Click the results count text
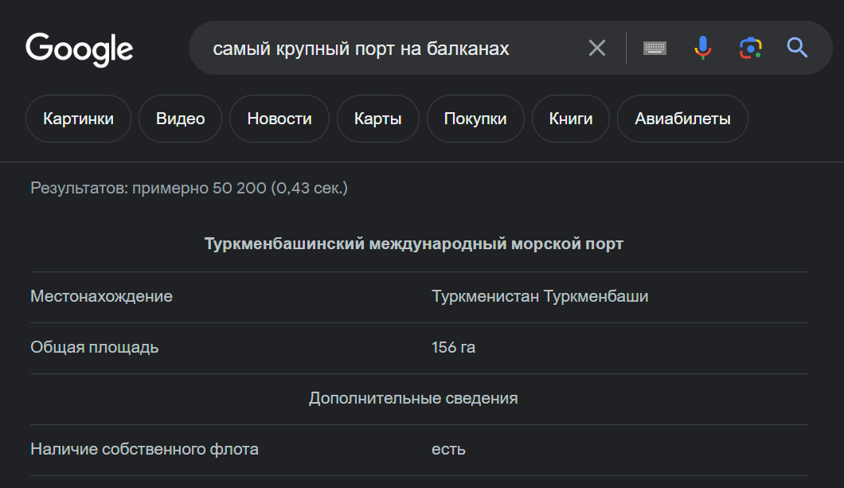 189,189
